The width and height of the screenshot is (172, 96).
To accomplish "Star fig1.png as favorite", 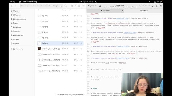I will point(81,16).
